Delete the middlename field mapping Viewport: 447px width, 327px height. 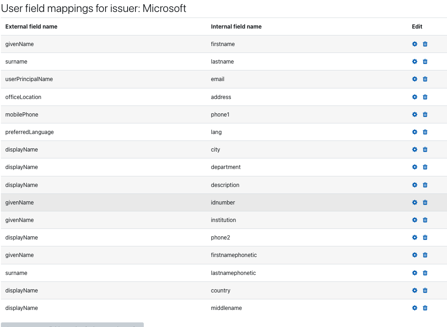[425, 308]
